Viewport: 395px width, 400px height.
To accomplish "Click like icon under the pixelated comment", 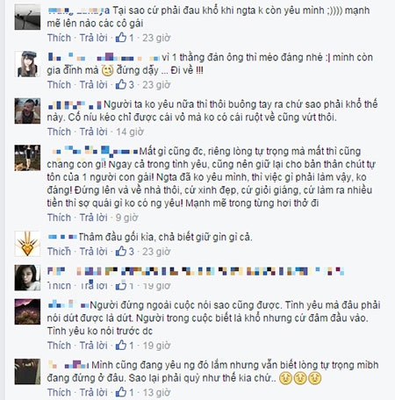I will click(x=121, y=286).
